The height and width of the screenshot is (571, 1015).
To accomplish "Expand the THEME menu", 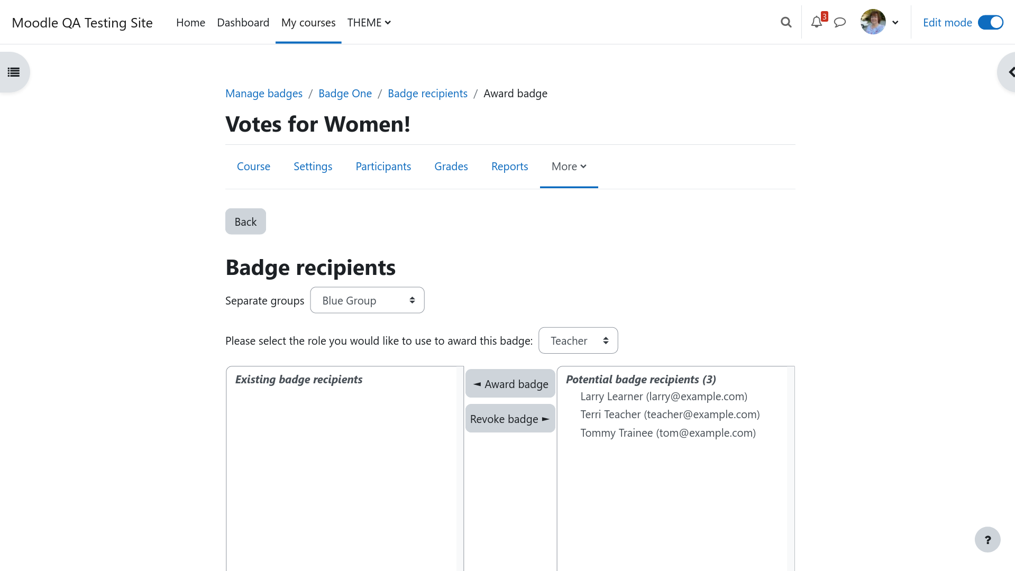I will point(369,22).
